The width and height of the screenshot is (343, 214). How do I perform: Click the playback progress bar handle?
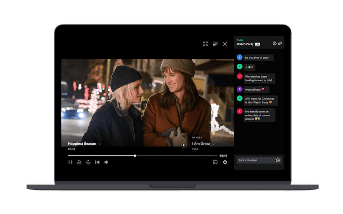point(135,156)
